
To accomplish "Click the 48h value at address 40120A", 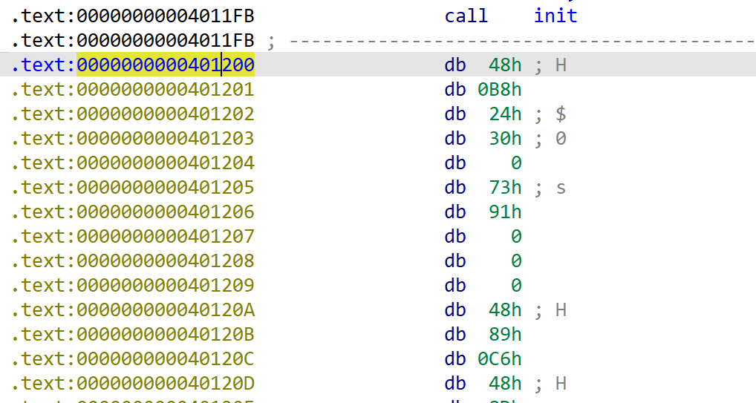I will pyautogui.click(x=505, y=310).
